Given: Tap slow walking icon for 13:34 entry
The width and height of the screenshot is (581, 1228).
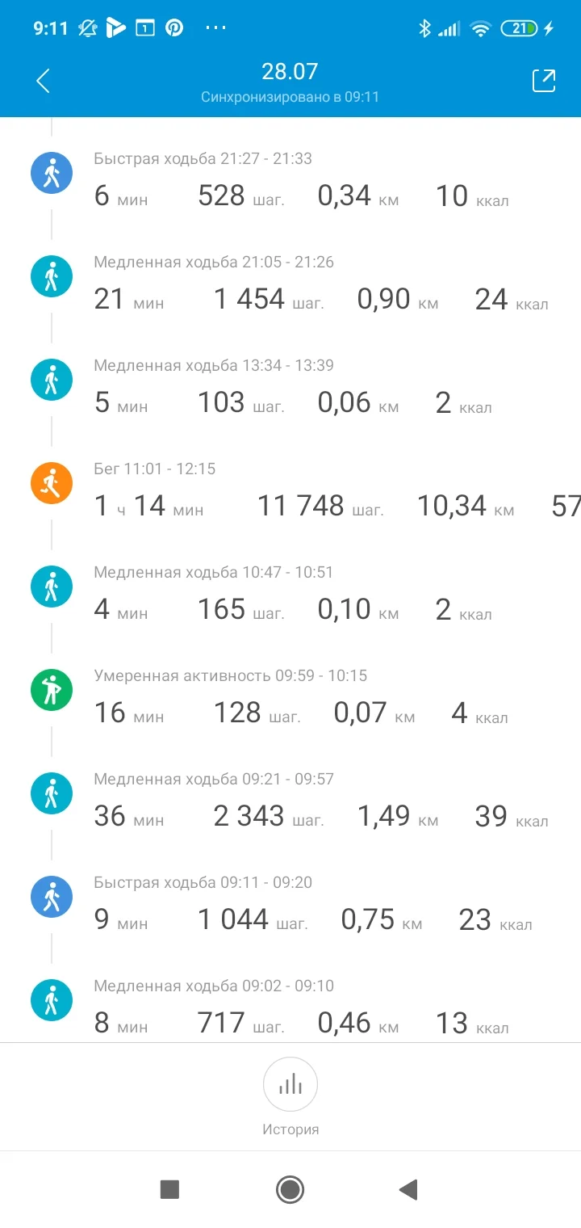Looking at the screenshot, I should tap(52, 381).
